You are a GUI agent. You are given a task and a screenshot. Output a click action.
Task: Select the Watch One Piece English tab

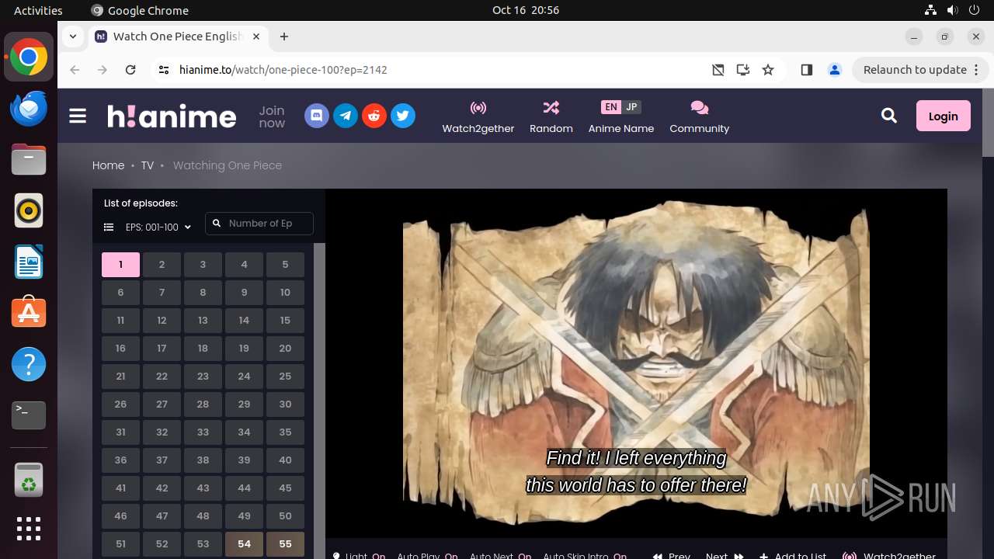click(x=179, y=36)
